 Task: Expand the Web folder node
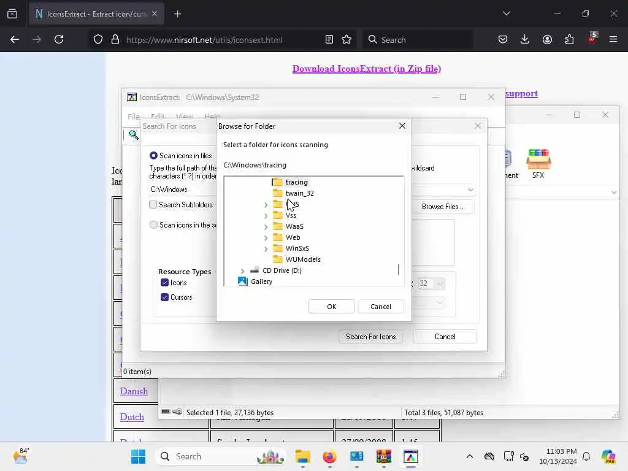click(266, 238)
